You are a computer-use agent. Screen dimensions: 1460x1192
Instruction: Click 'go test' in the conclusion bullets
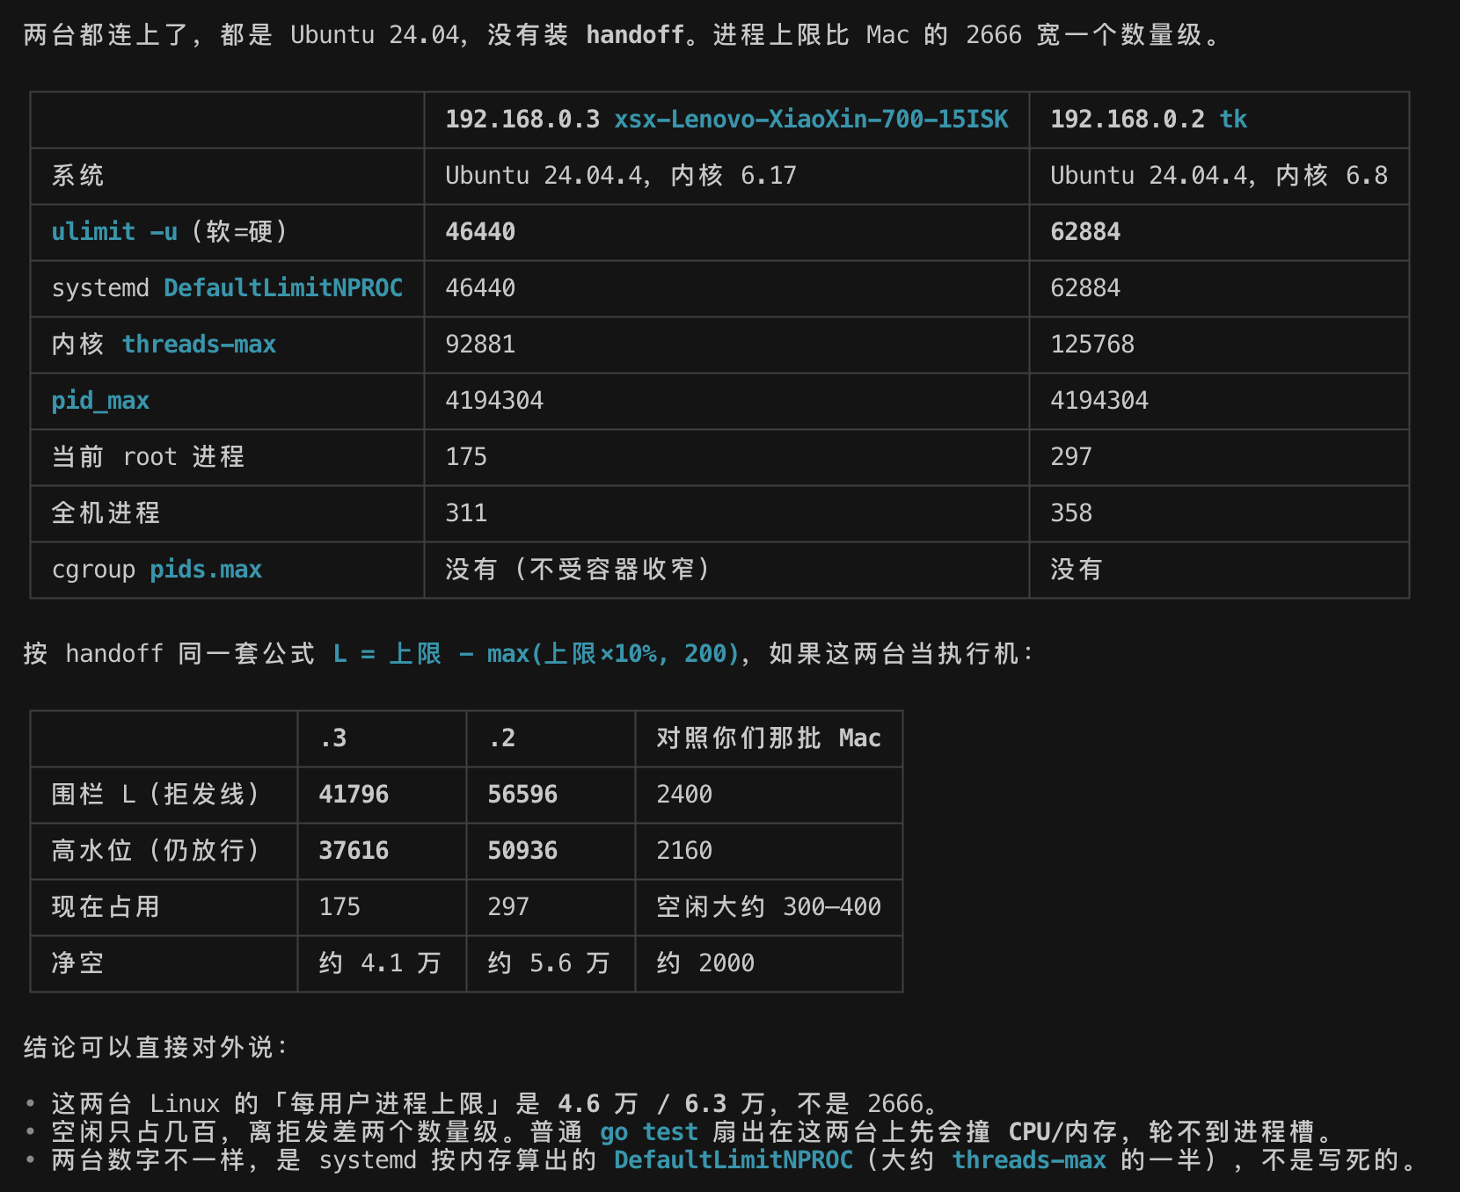pyautogui.click(x=649, y=1132)
